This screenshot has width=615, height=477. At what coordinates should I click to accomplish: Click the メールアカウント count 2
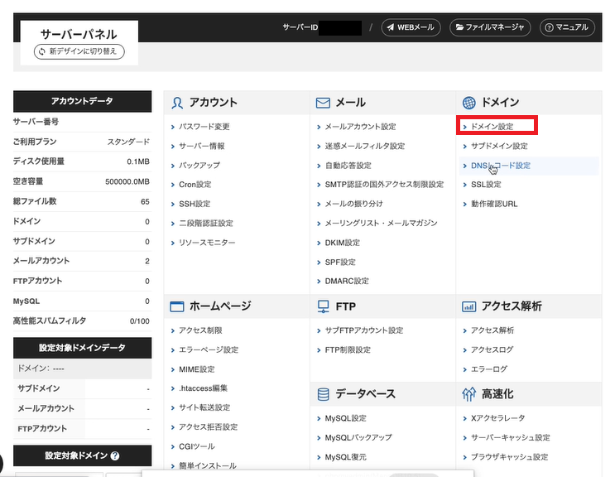tap(147, 261)
